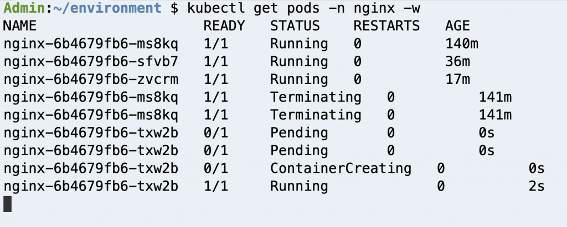Click the terminal cursor block
This screenshot has width=567, height=227.
click(x=8, y=204)
